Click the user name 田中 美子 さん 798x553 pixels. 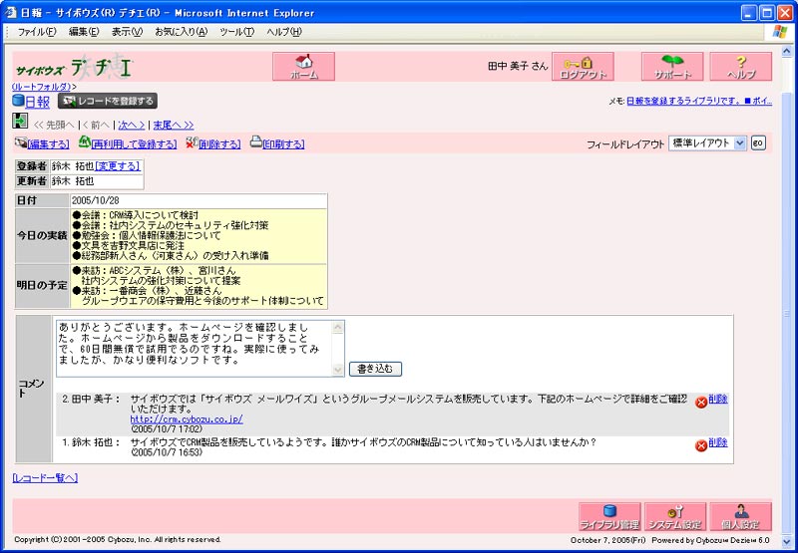pyautogui.click(x=518, y=66)
